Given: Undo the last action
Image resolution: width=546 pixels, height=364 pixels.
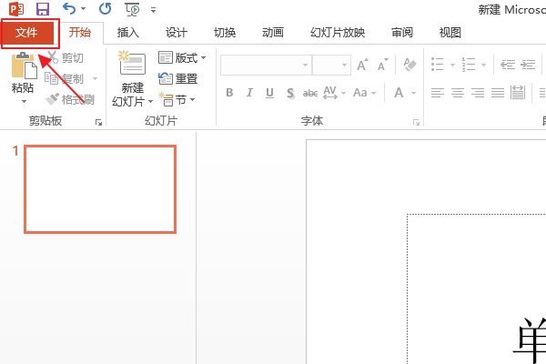Looking at the screenshot, I should click(x=69, y=8).
